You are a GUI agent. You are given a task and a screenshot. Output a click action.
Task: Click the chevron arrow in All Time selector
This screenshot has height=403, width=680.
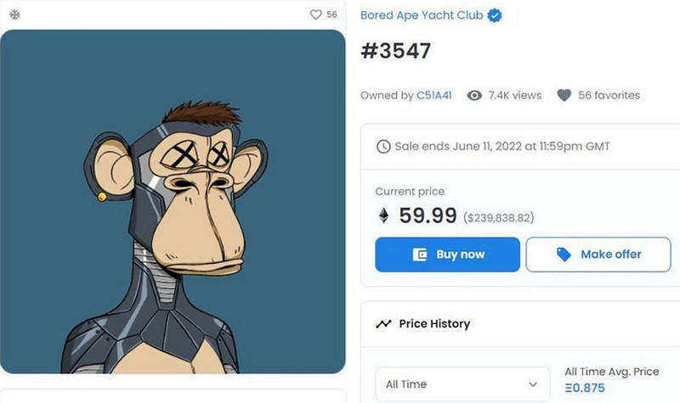click(533, 384)
